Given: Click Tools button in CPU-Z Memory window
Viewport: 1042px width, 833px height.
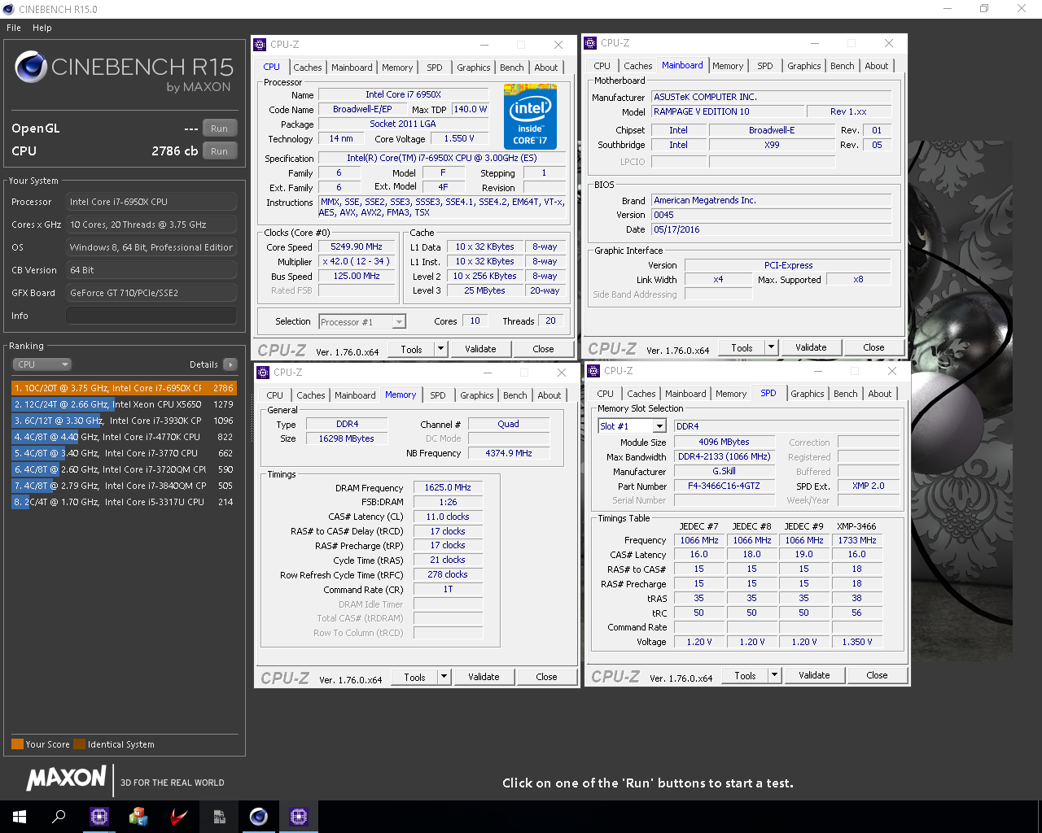Looking at the screenshot, I should tap(415, 677).
